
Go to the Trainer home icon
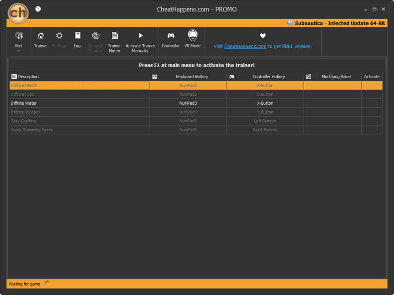click(41, 36)
